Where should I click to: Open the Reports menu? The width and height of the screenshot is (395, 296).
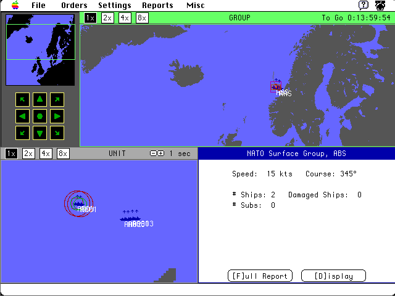(157, 6)
